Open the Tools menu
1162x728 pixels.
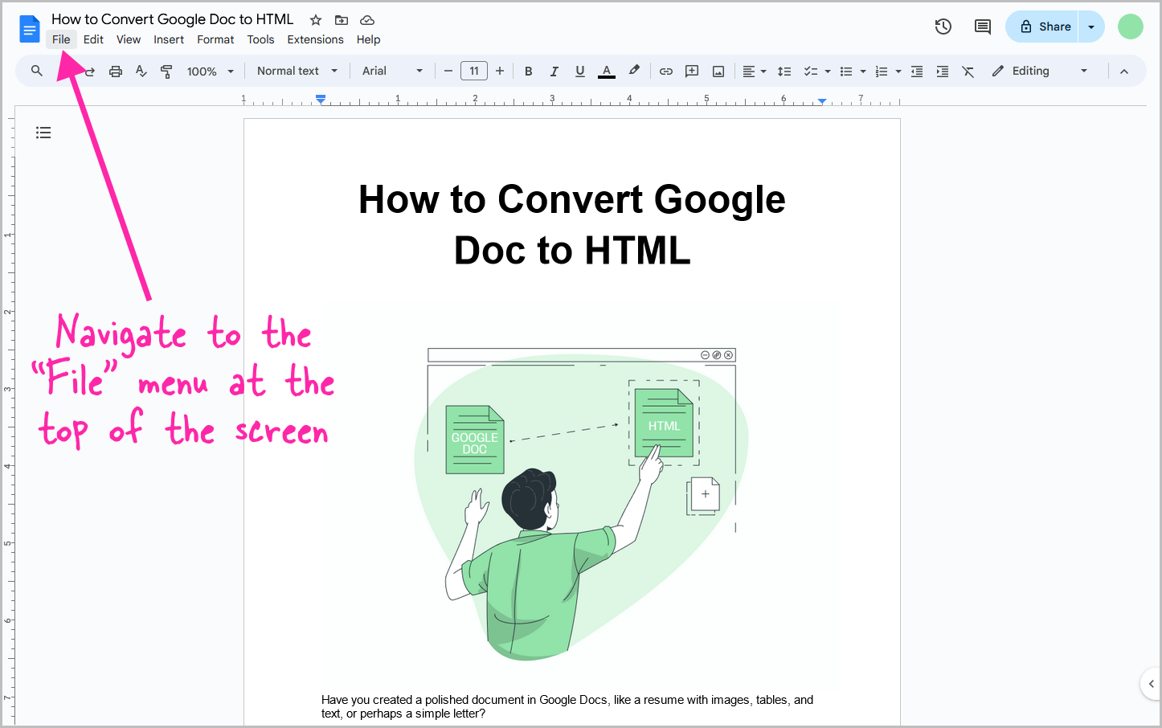click(260, 39)
